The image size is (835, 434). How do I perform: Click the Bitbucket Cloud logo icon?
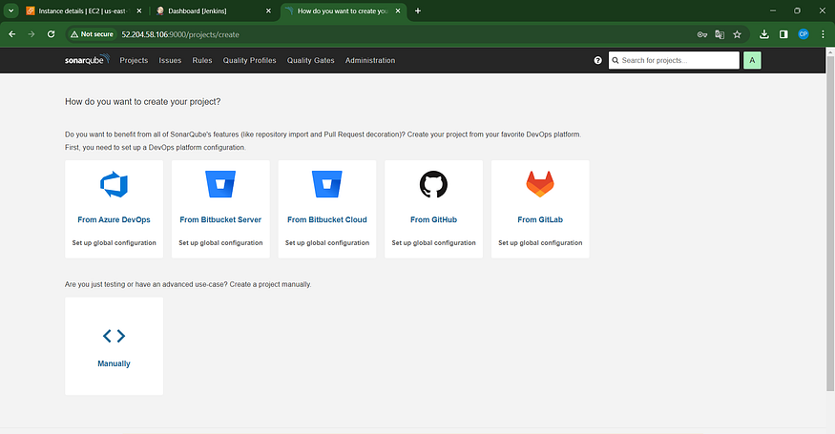click(327, 184)
